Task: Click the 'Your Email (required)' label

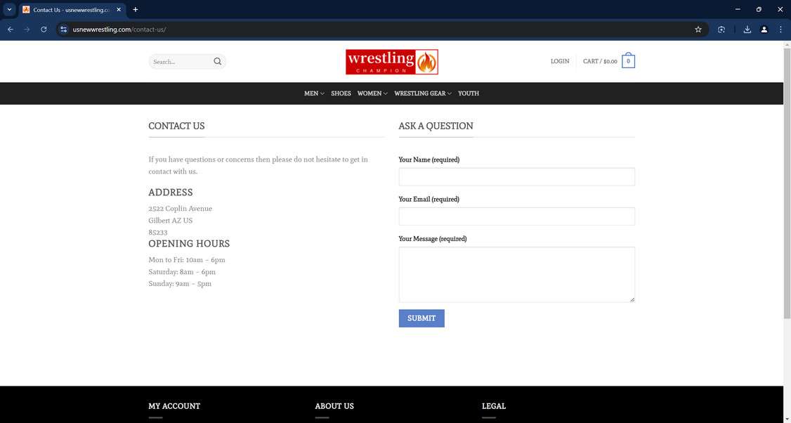Action: click(x=429, y=200)
